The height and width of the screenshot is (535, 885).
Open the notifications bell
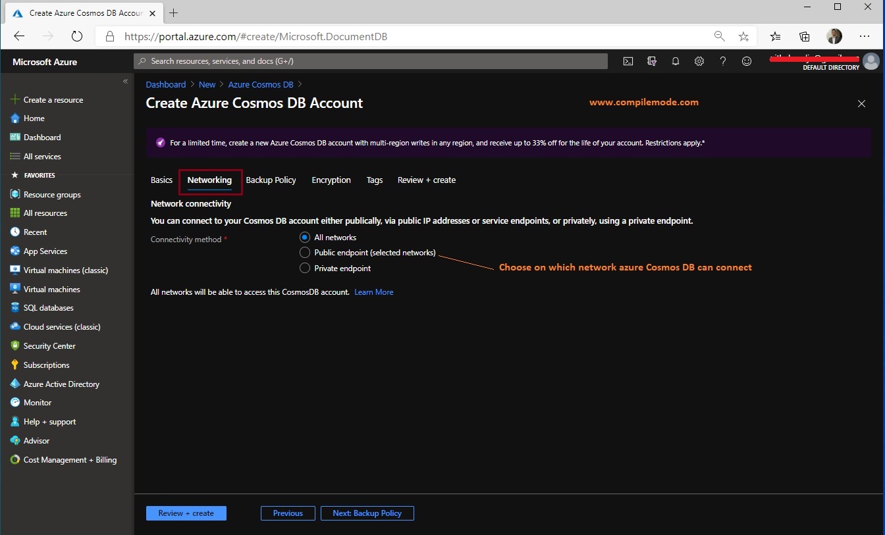pyautogui.click(x=676, y=61)
